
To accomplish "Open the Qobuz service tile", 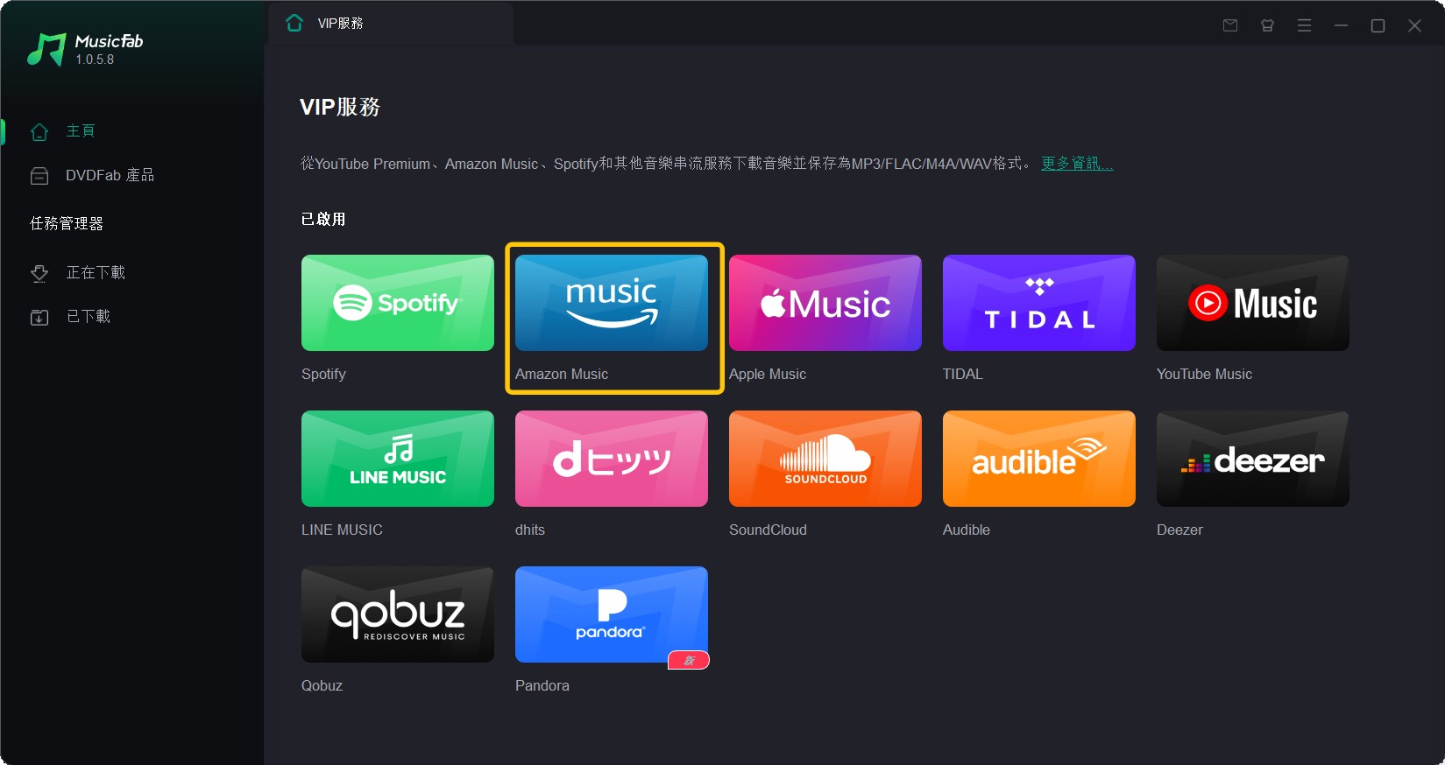I will coord(398,614).
